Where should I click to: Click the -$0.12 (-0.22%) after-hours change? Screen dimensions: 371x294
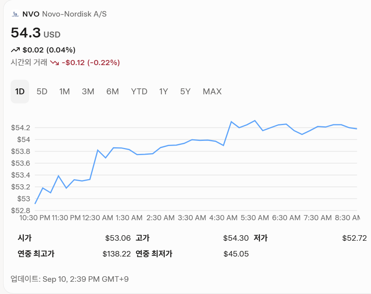click(x=91, y=62)
